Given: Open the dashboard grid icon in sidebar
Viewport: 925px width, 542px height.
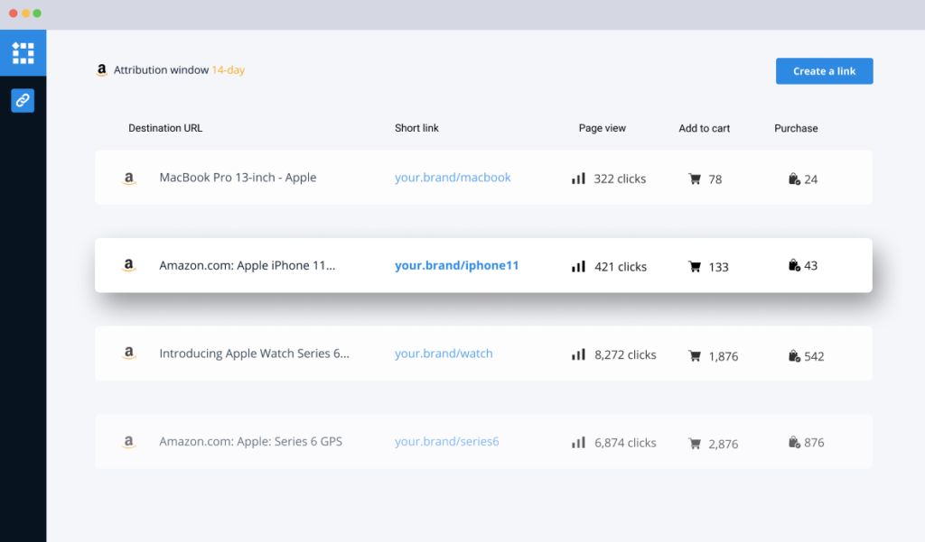Looking at the screenshot, I should click(23, 52).
